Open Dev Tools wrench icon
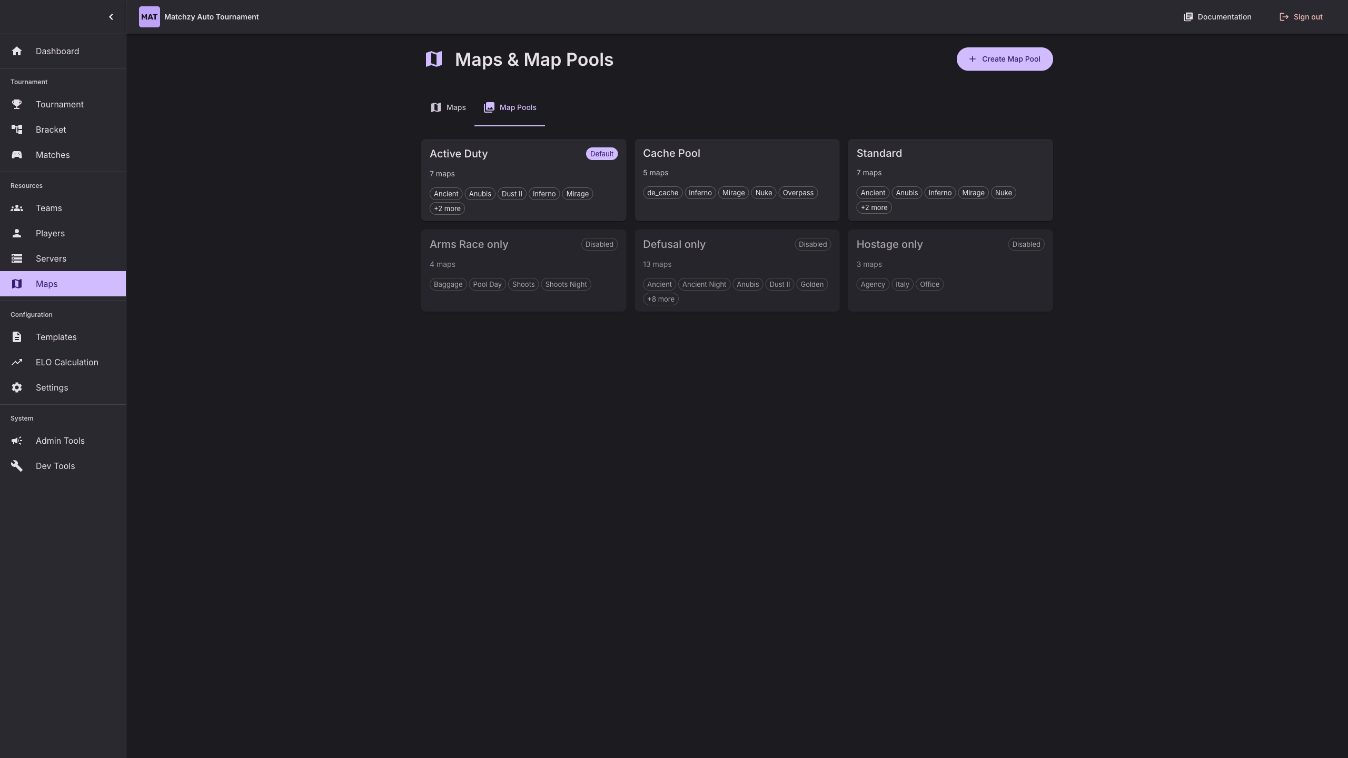Viewport: 1348px width, 758px height. (x=17, y=465)
